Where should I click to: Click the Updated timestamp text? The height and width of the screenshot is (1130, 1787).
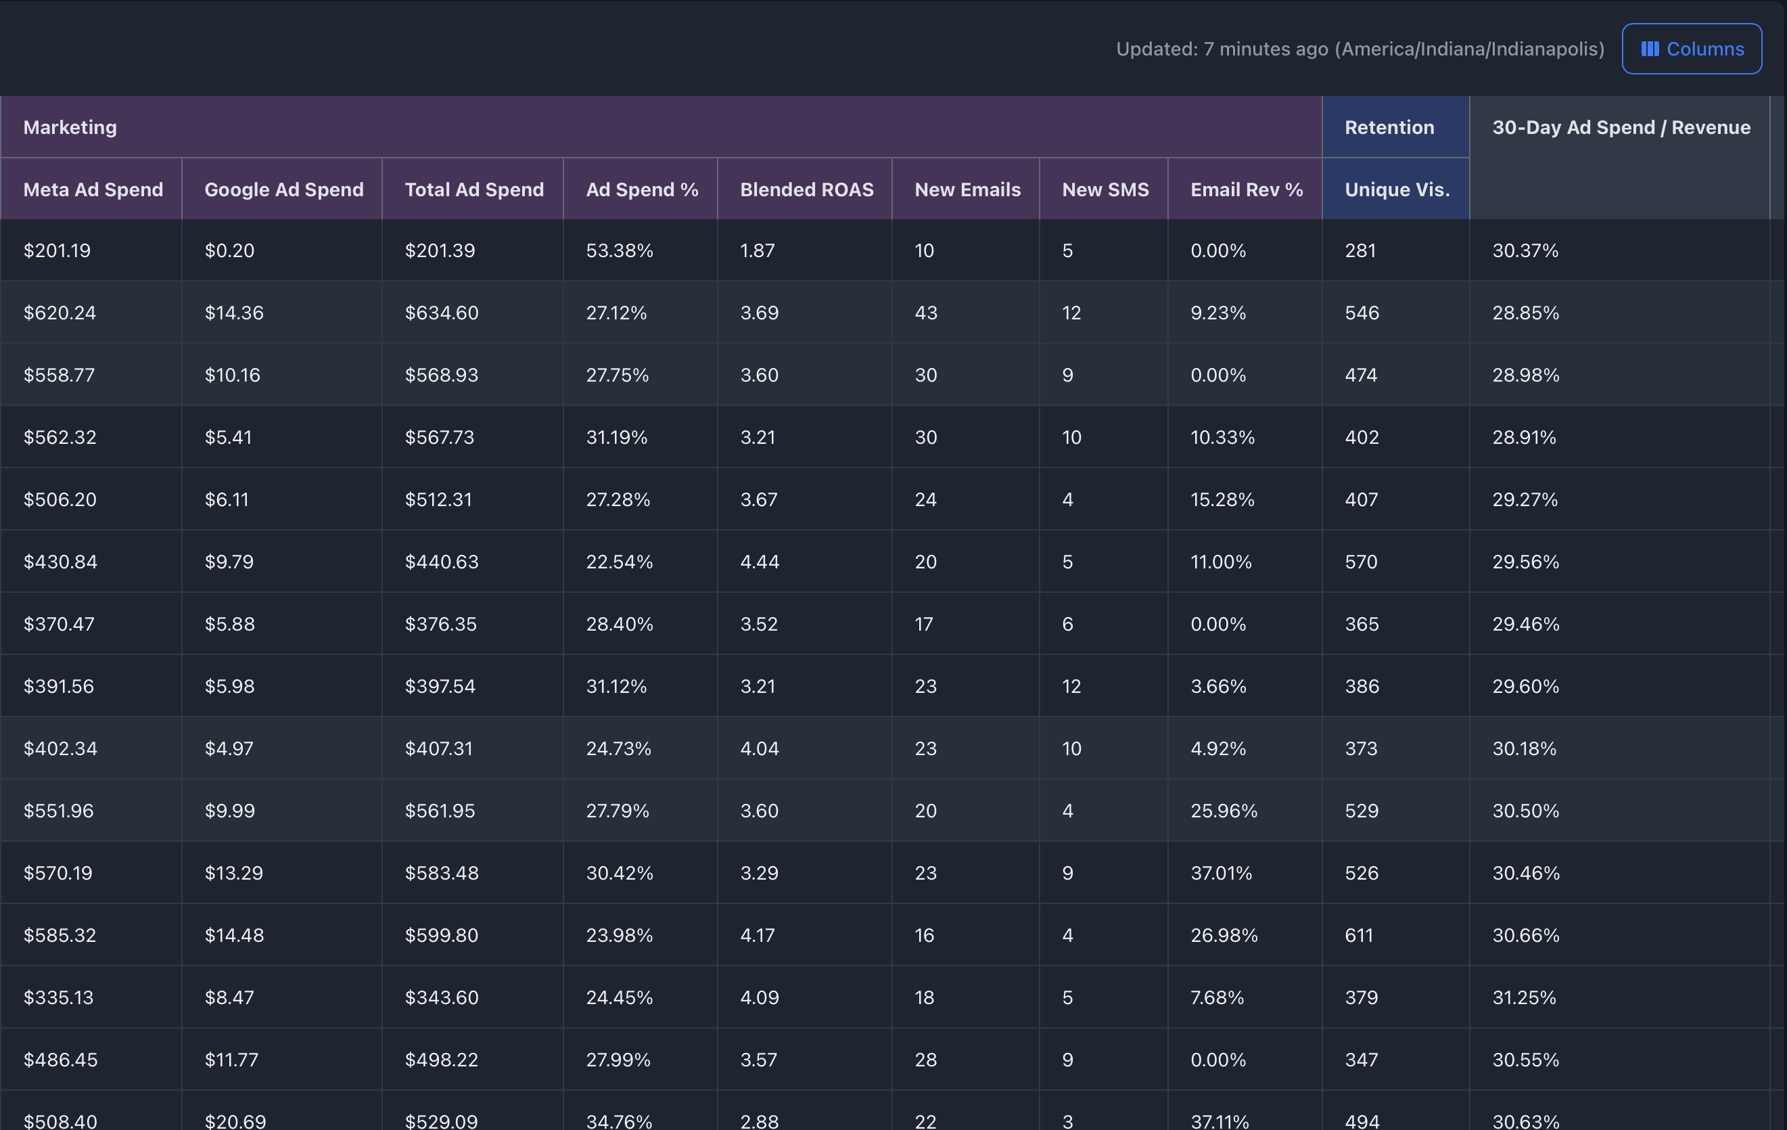tap(1360, 49)
